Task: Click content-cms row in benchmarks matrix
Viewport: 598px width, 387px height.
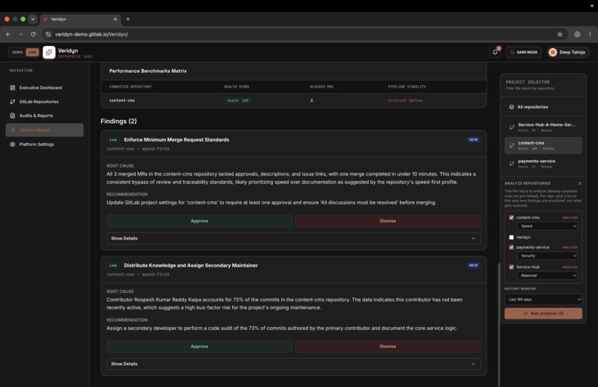Action: pos(293,101)
